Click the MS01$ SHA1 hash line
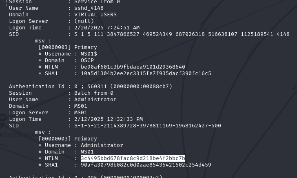 [125, 73]
